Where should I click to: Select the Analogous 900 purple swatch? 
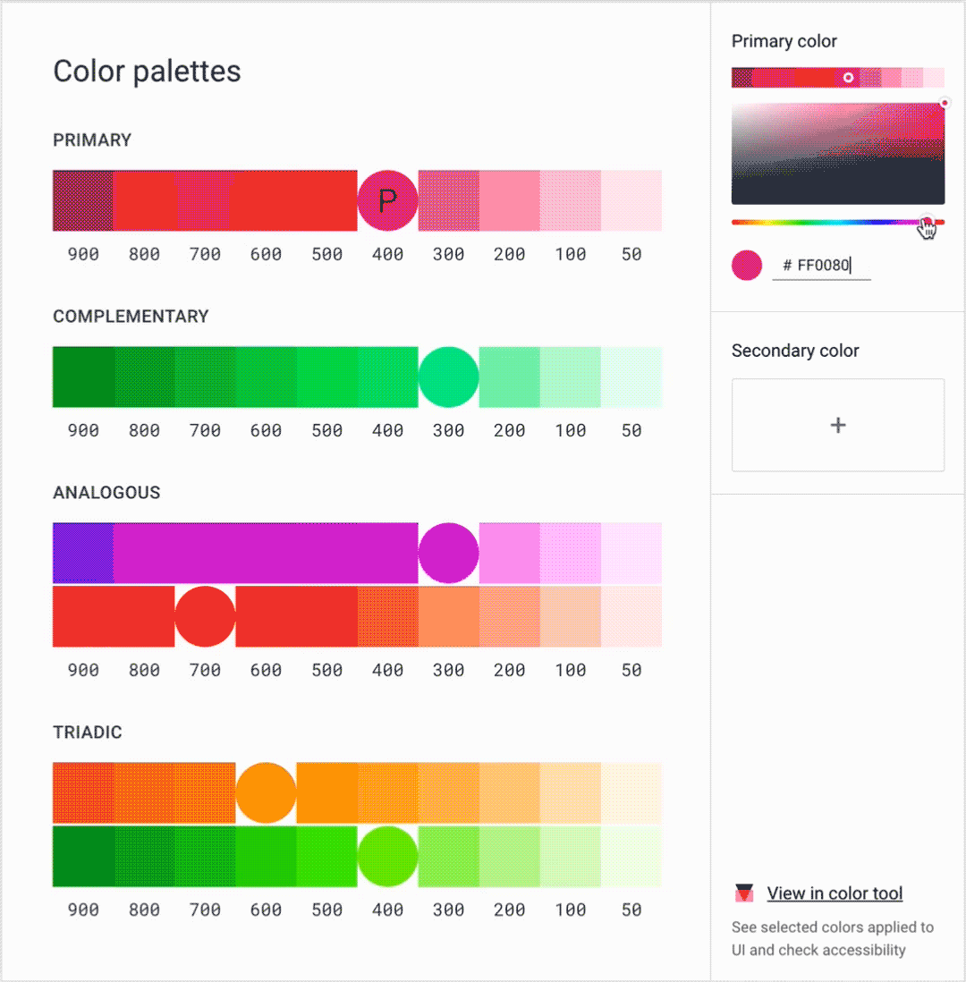coord(83,553)
